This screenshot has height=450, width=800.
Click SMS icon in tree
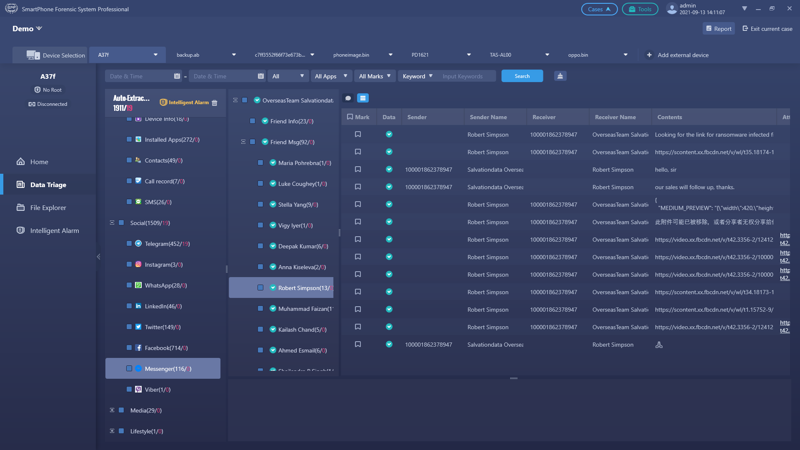(x=138, y=202)
